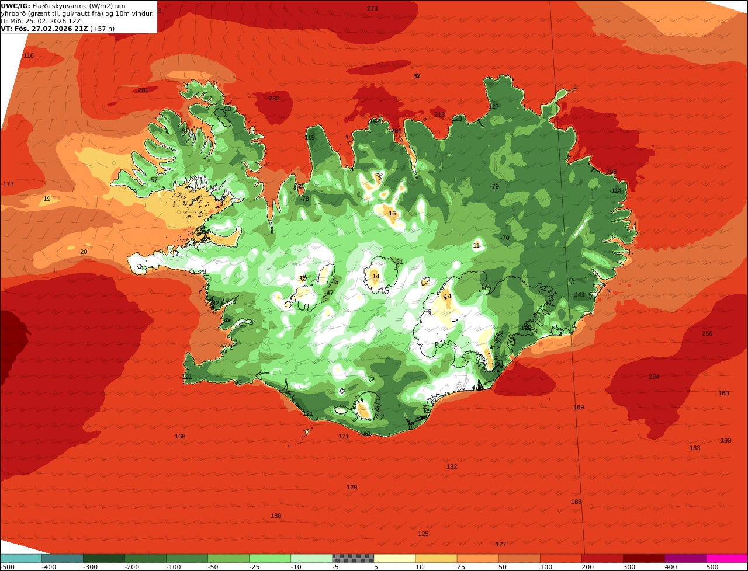Click the '-300' legend label
Image resolution: width=748 pixels, height=571 pixels.
(90, 567)
